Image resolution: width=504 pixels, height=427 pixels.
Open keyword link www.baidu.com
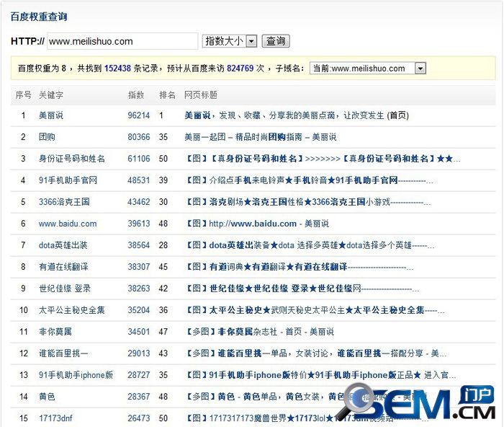pos(68,224)
